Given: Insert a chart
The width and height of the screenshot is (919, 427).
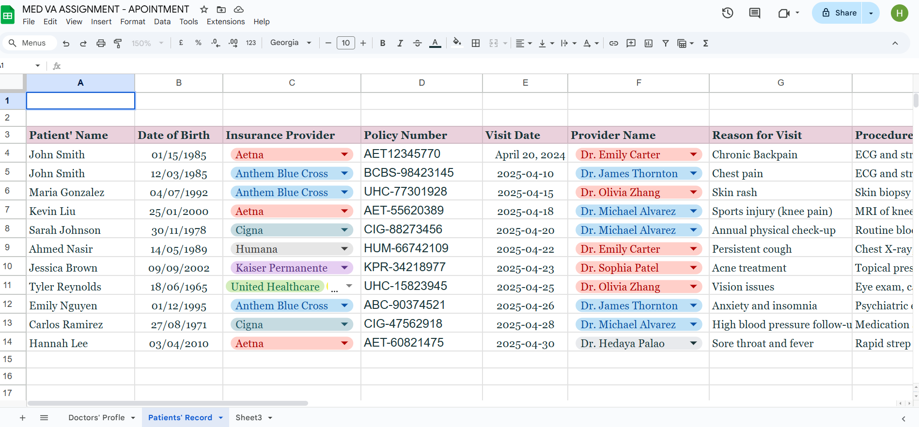Looking at the screenshot, I should 649,43.
